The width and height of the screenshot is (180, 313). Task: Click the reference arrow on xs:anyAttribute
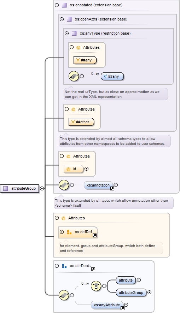click(x=122, y=308)
